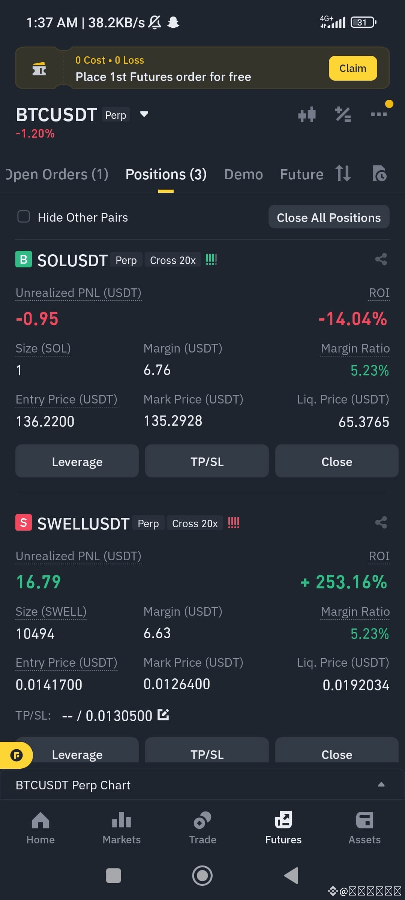405x900 pixels.
Task: Claim the free Futures order offer
Action: click(353, 68)
